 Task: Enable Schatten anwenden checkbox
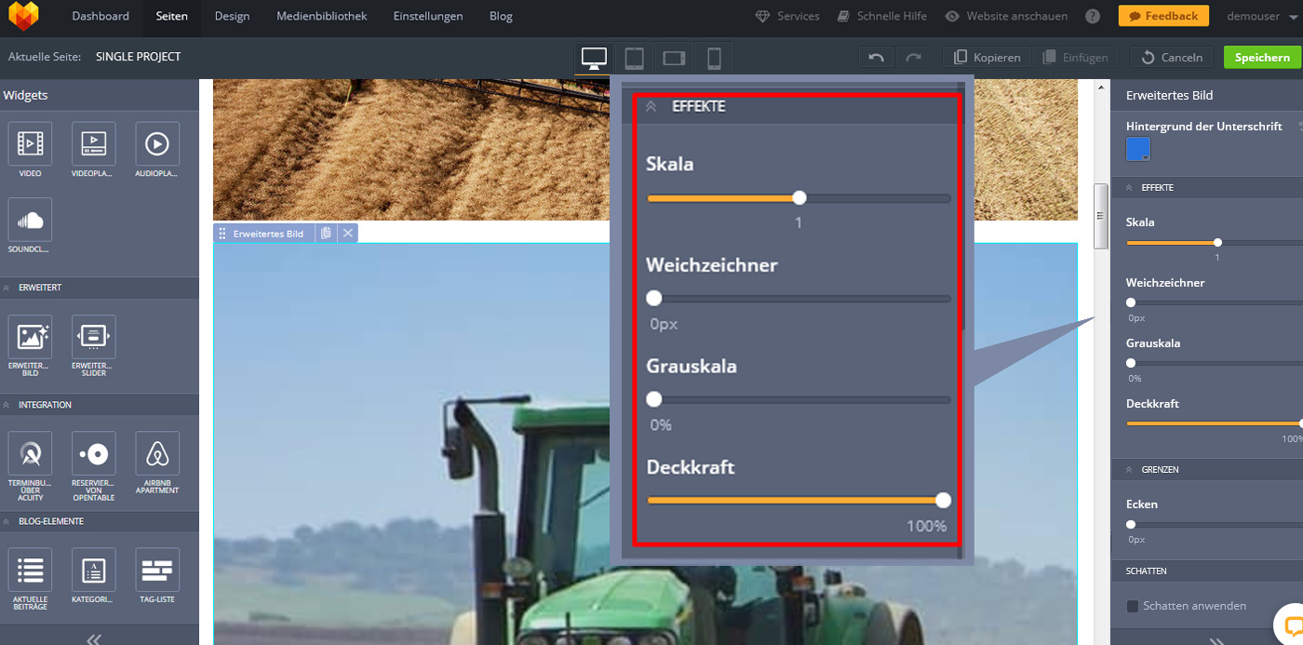click(x=1133, y=606)
